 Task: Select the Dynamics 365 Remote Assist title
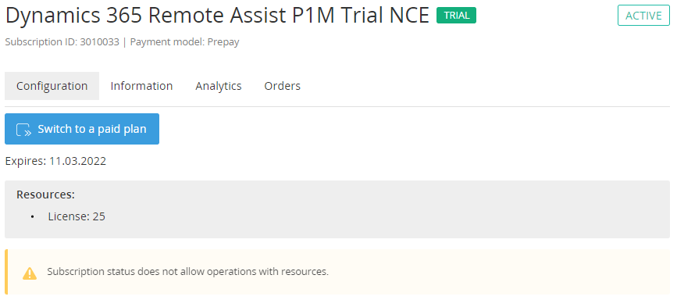coord(217,16)
